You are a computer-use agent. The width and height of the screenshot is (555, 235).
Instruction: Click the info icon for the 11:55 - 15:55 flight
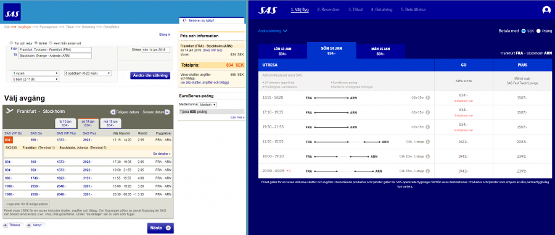(x=427, y=142)
